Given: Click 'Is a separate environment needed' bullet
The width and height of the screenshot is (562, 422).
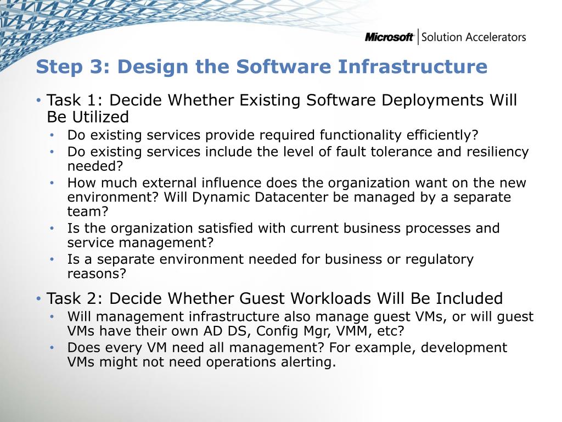Looking at the screenshot, I should (x=270, y=266).
